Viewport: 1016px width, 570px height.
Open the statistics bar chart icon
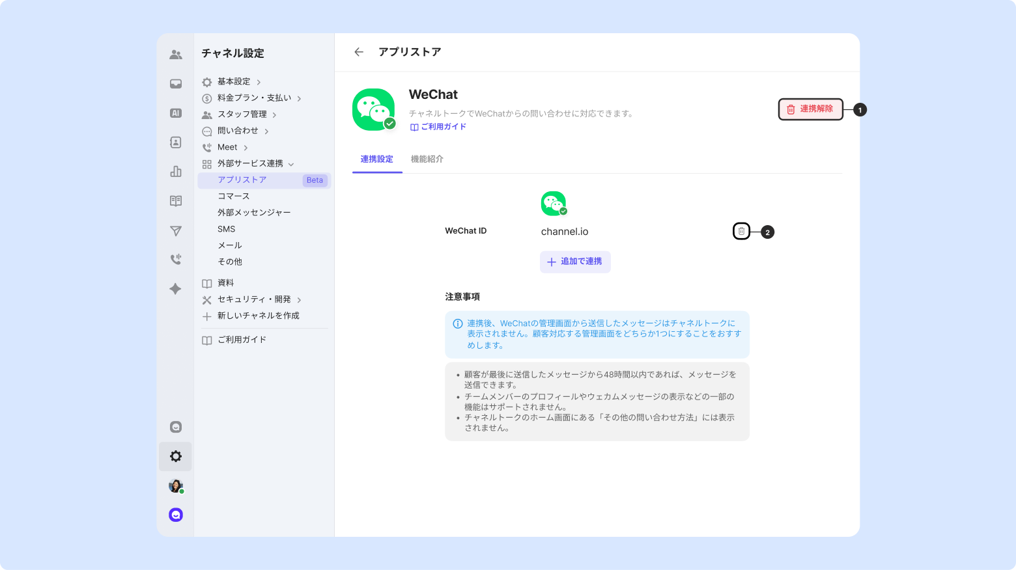point(175,172)
